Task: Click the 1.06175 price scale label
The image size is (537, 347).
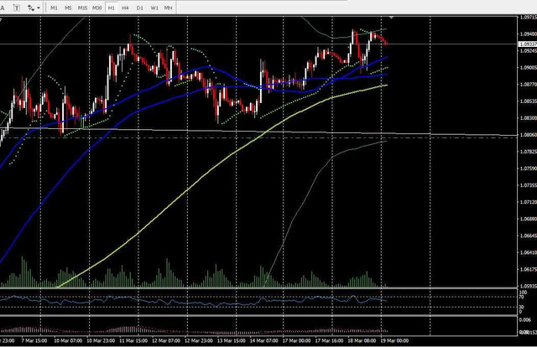Action: 528,270
